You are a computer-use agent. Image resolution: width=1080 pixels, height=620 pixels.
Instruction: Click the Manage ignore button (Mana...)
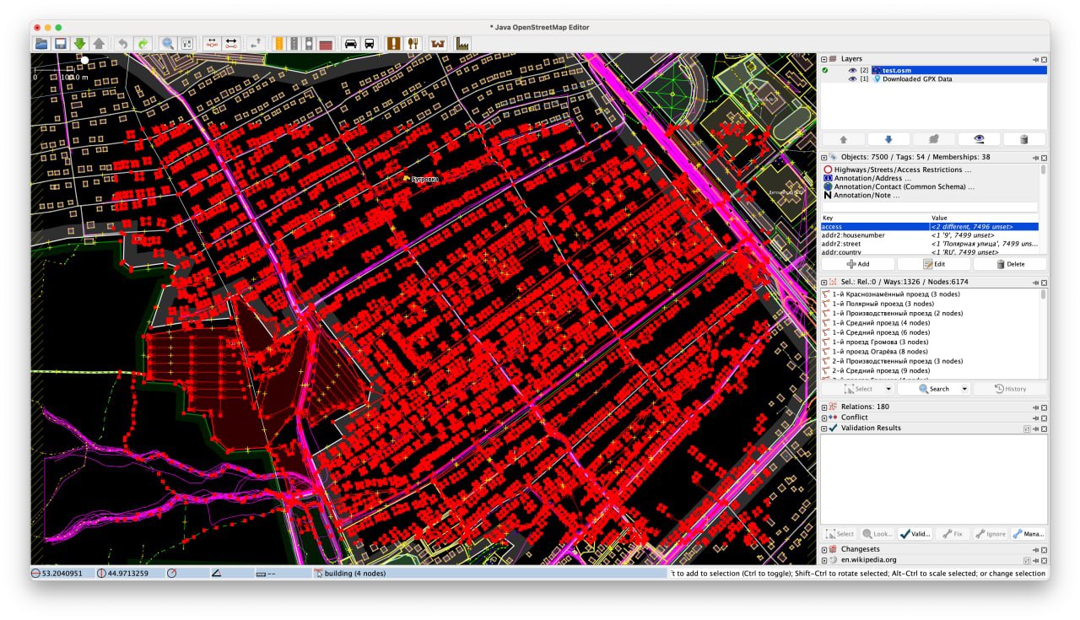[x=1029, y=534]
